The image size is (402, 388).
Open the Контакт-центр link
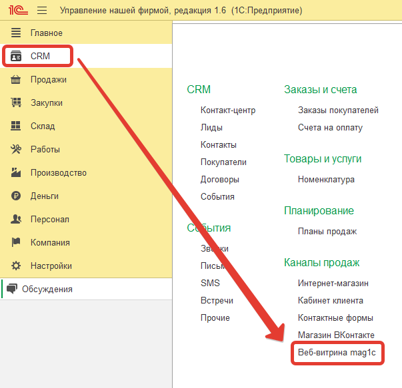pyautogui.click(x=228, y=110)
